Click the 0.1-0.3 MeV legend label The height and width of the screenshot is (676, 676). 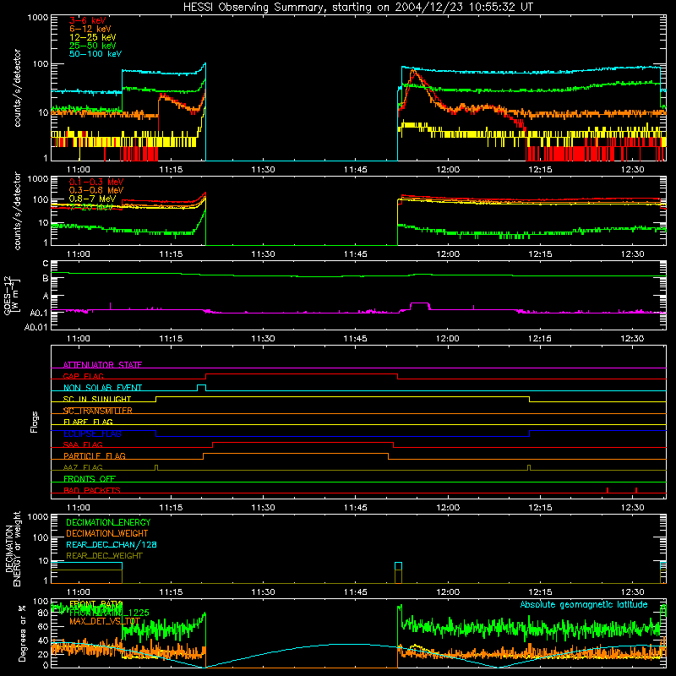pyautogui.click(x=96, y=182)
